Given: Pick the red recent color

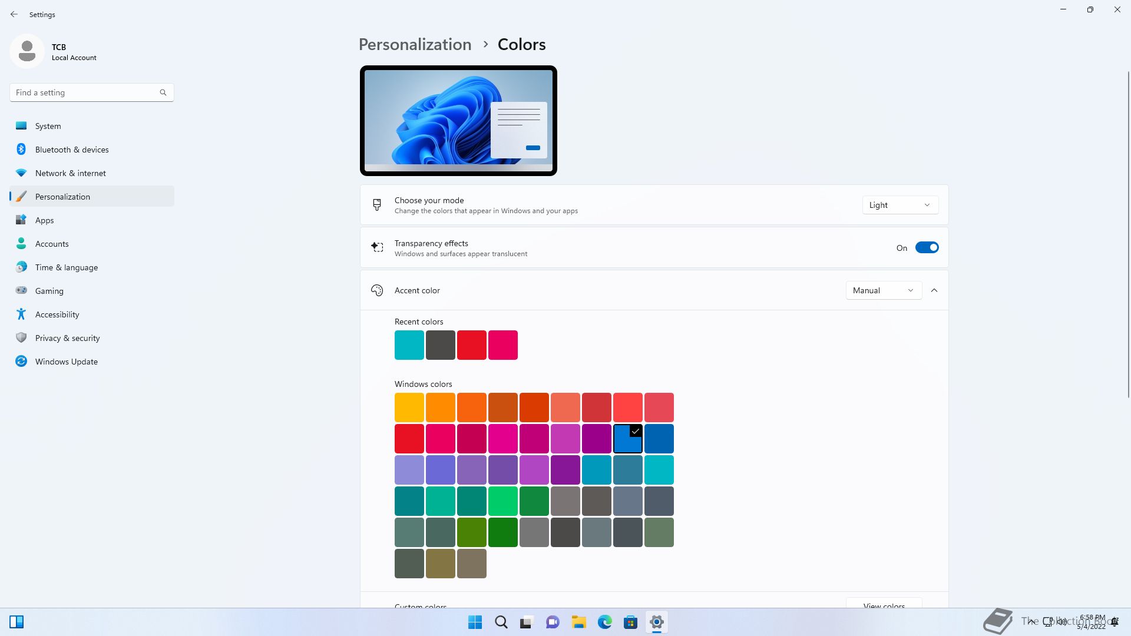Looking at the screenshot, I should click(472, 345).
